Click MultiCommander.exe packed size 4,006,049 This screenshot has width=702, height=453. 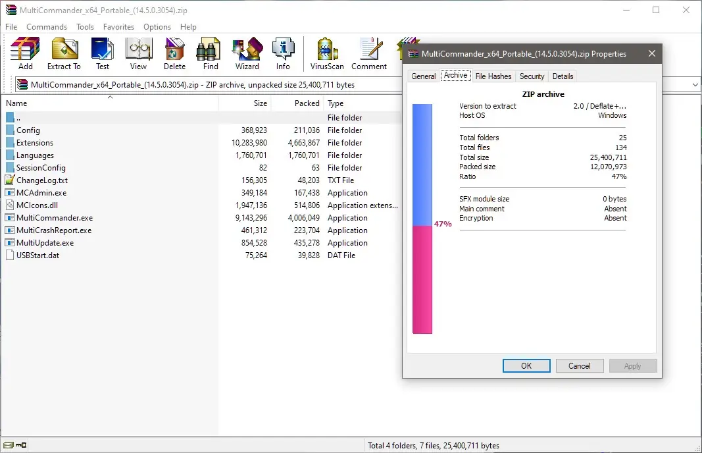click(303, 218)
